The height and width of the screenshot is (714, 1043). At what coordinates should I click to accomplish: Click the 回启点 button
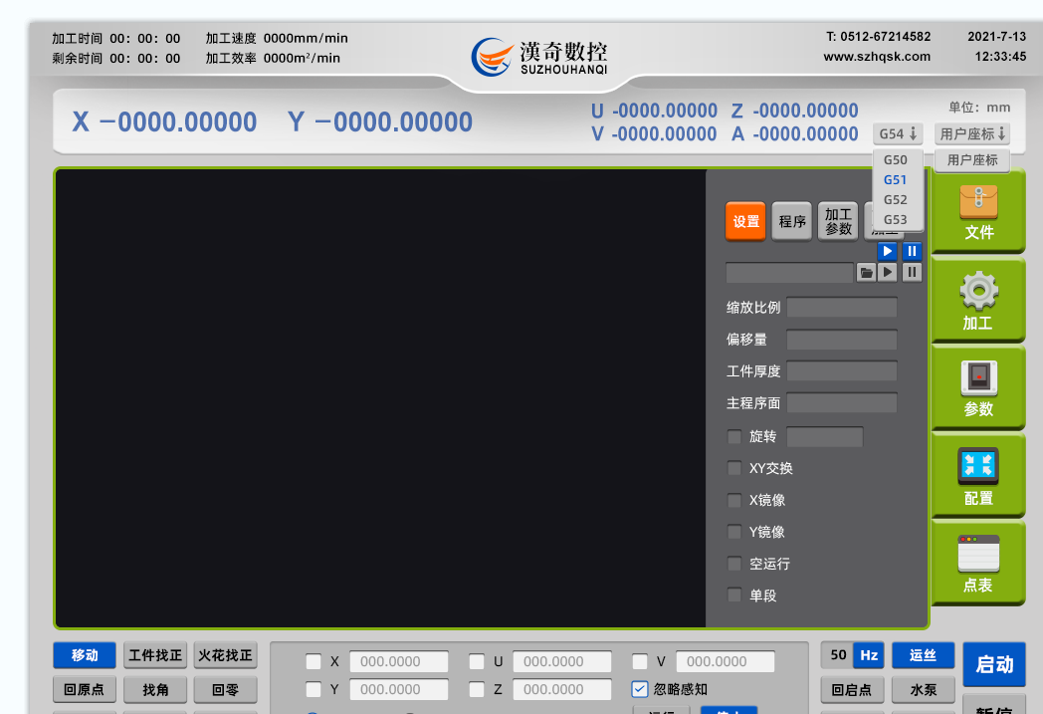[x=852, y=690]
